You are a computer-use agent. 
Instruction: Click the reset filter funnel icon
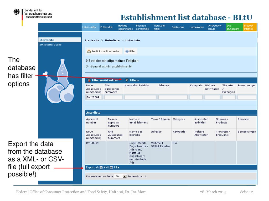click(89, 80)
